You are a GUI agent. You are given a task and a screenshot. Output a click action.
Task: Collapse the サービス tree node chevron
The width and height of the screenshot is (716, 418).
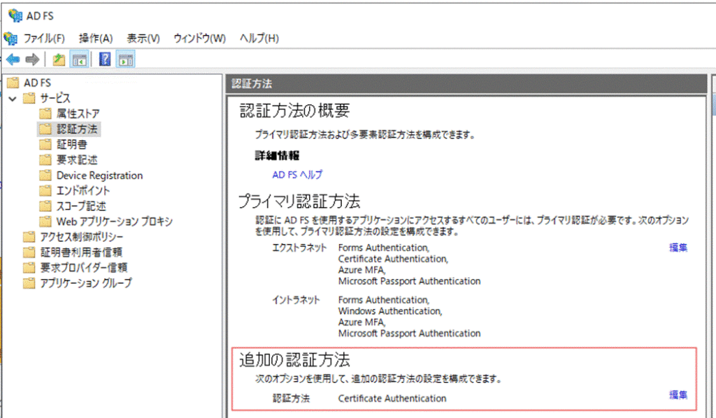(x=13, y=99)
